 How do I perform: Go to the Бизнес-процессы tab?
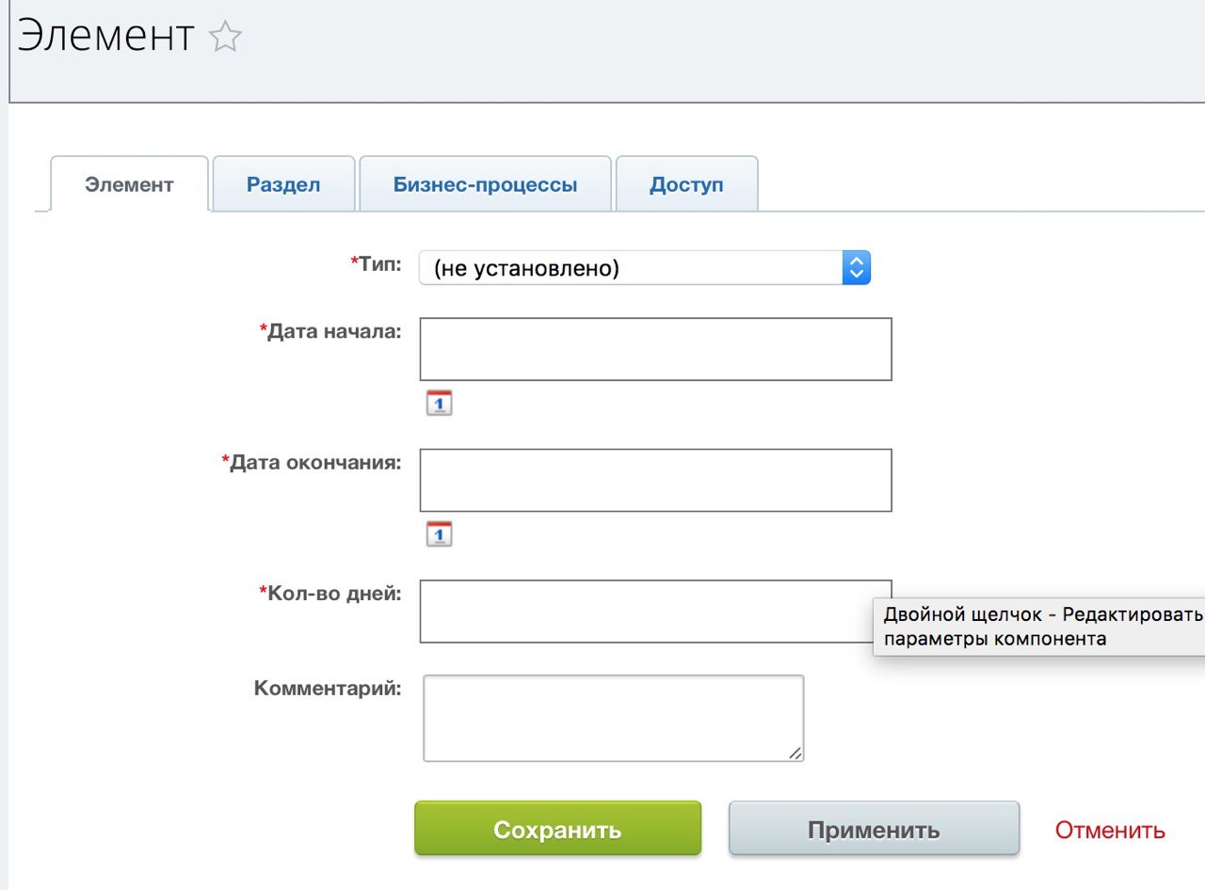click(x=485, y=184)
